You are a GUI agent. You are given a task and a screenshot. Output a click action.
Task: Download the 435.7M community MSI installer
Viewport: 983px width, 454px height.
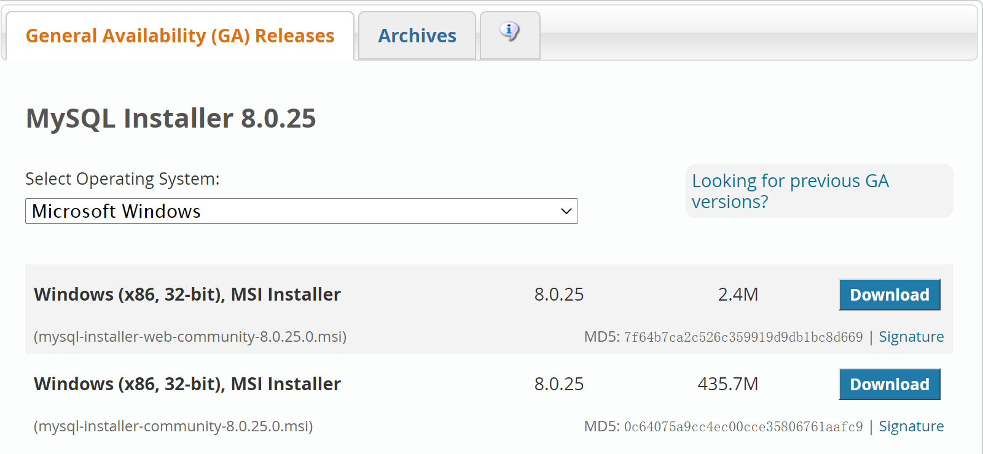point(890,384)
